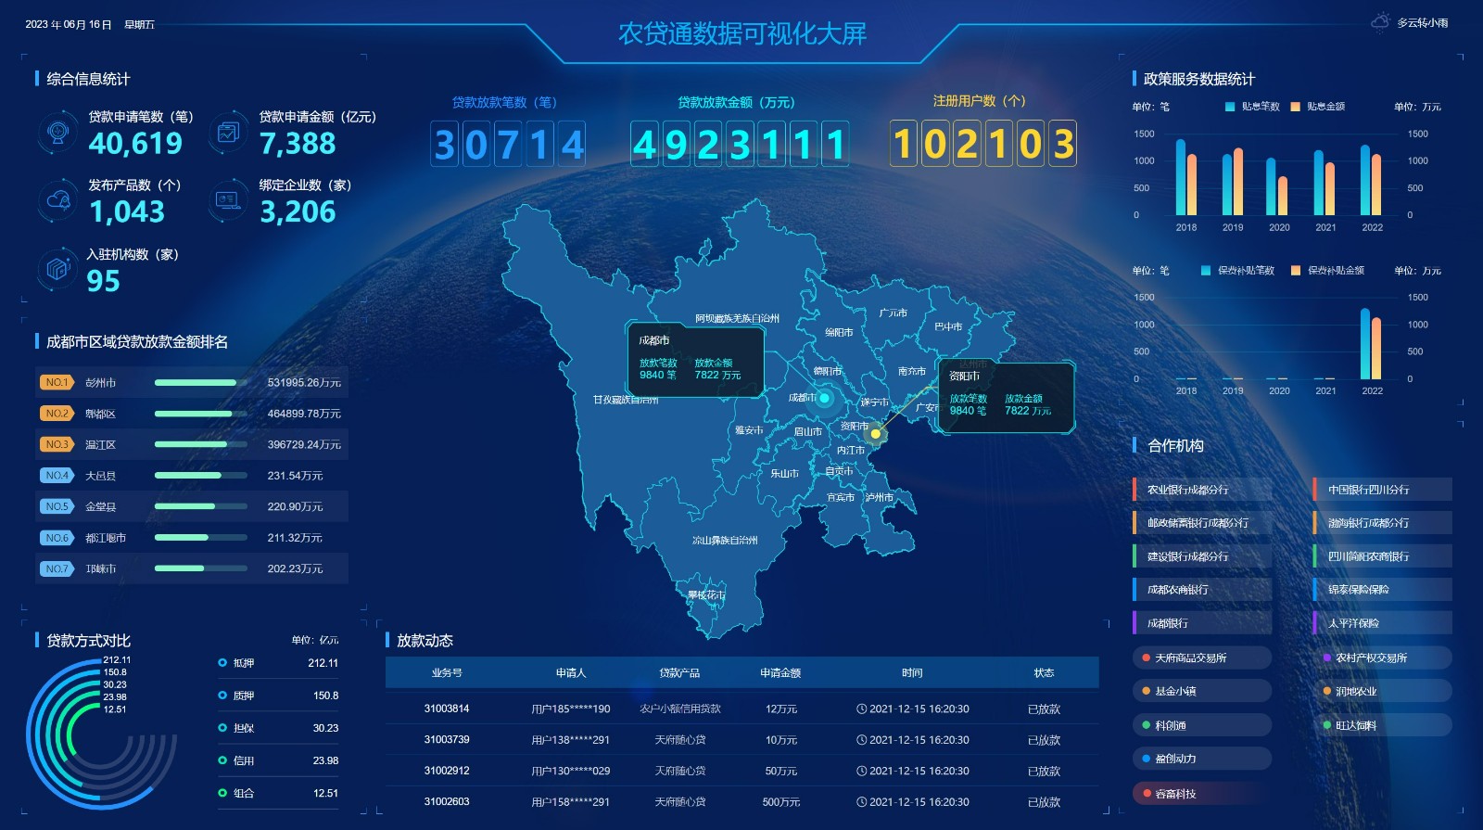Viewport: 1483px width, 830px height.
Task: Click the 状态 column header
Action: [1044, 672]
